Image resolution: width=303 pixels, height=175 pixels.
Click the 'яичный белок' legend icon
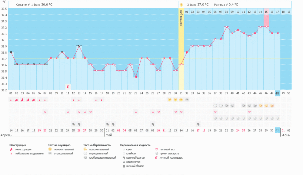pyautogui.click(x=123, y=166)
